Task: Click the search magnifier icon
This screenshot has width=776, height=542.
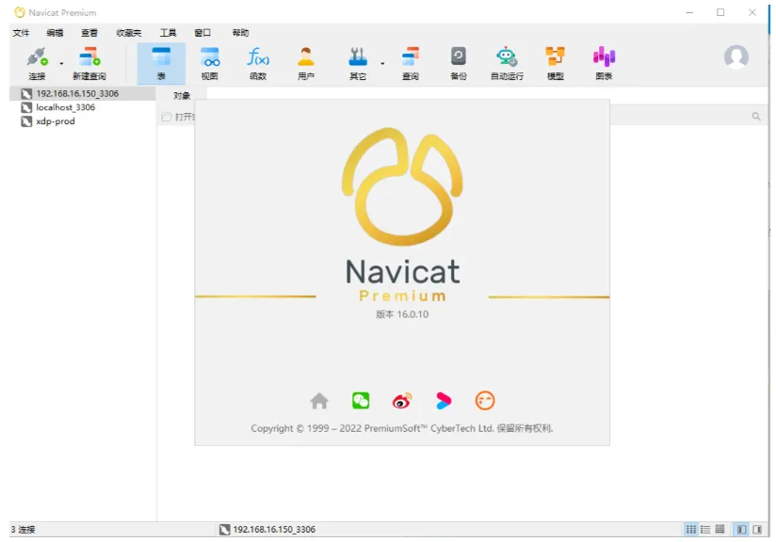Action: pos(756,117)
